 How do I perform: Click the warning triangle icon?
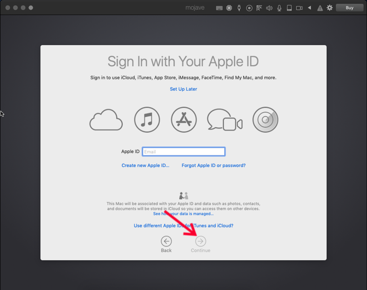(320, 8)
